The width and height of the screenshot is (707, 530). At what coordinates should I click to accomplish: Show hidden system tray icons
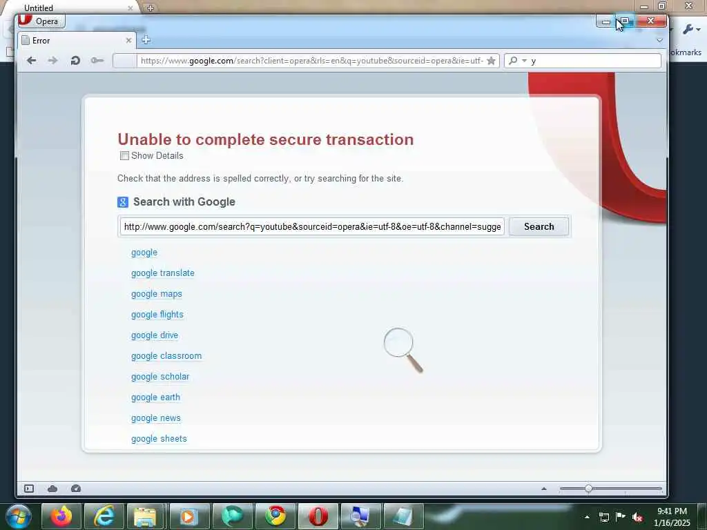[x=587, y=517]
